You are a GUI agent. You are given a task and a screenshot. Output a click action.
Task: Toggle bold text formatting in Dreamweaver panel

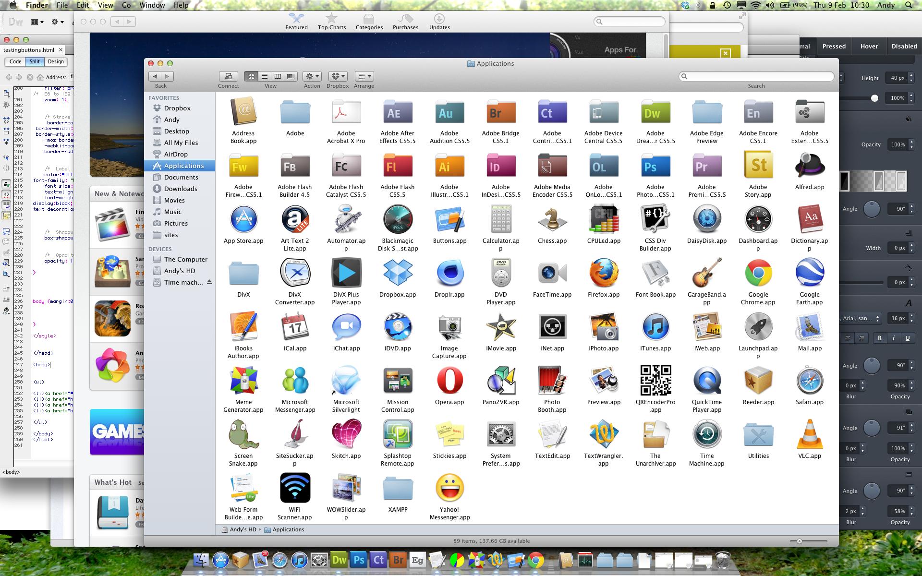click(880, 338)
